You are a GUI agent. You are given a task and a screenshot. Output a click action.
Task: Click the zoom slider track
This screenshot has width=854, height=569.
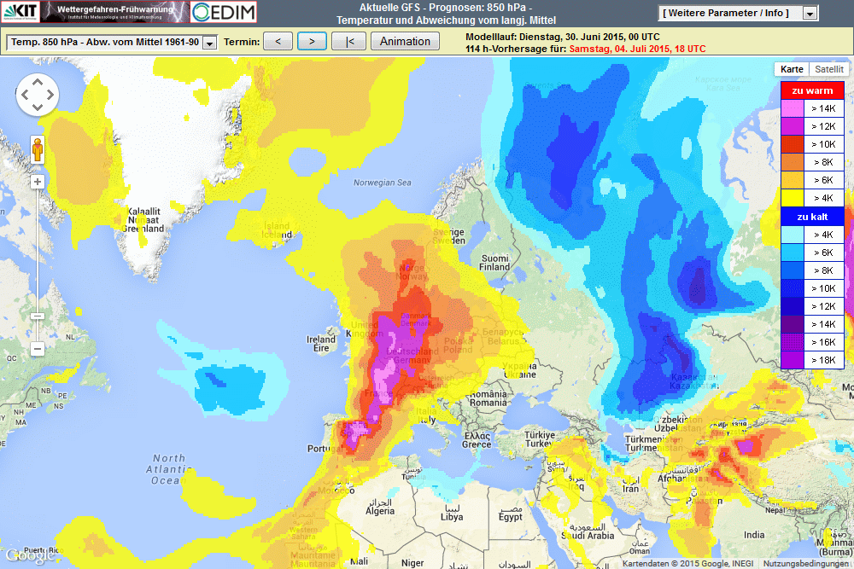[38, 256]
